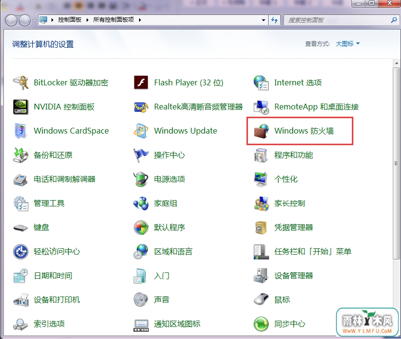The image size is (401, 339).
Task: Expand the arrow before 控制面板 breadcrumb
Action: click(52, 20)
